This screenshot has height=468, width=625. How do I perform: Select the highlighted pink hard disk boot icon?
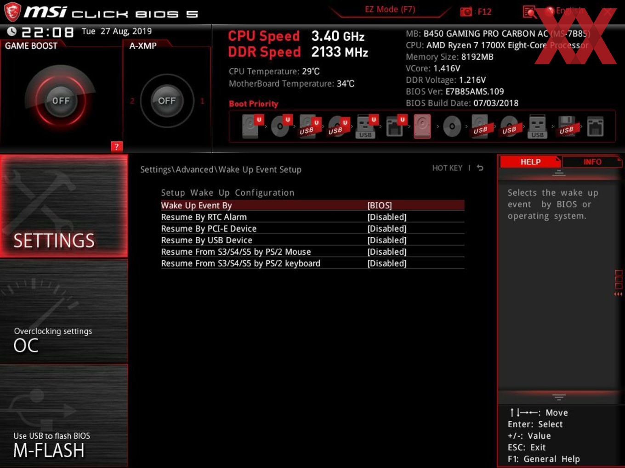[x=422, y=126]
